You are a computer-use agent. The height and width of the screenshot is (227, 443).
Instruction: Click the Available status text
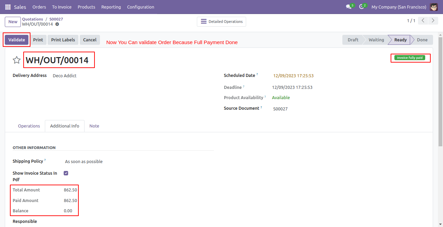click(x=281, y=98)
